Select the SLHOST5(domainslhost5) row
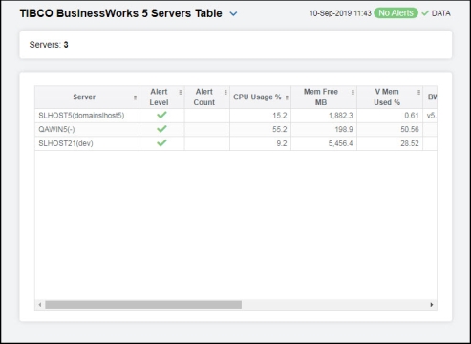Image resolution: width=471 pixels, height=344 pixels. [236, 116]
